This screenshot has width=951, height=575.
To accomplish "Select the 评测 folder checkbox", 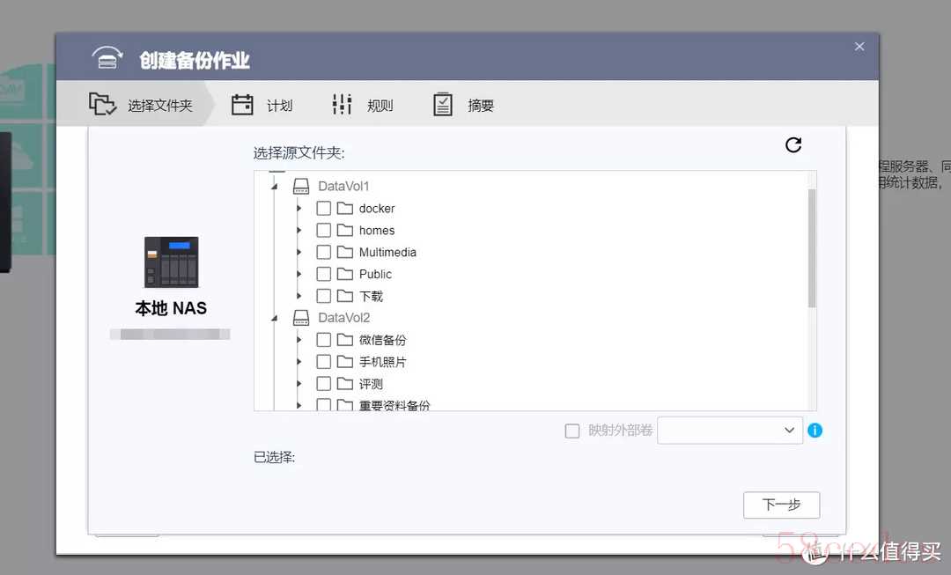I will [324, 384].
